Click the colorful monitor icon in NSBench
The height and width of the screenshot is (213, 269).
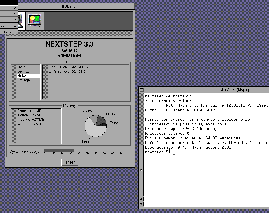pos(35,21)
